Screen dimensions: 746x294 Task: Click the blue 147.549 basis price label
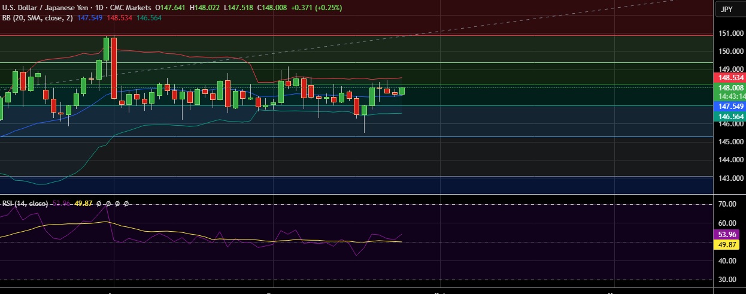coord(730,106)
